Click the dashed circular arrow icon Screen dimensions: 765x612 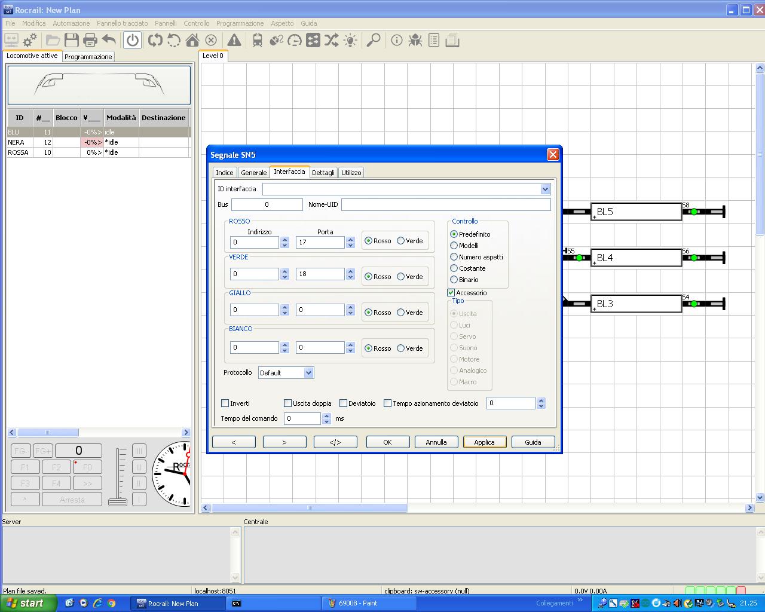(x=174, y=40)
